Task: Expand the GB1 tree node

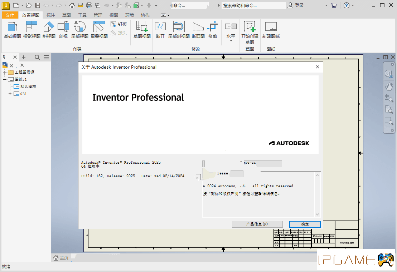Action: (10, 94)
